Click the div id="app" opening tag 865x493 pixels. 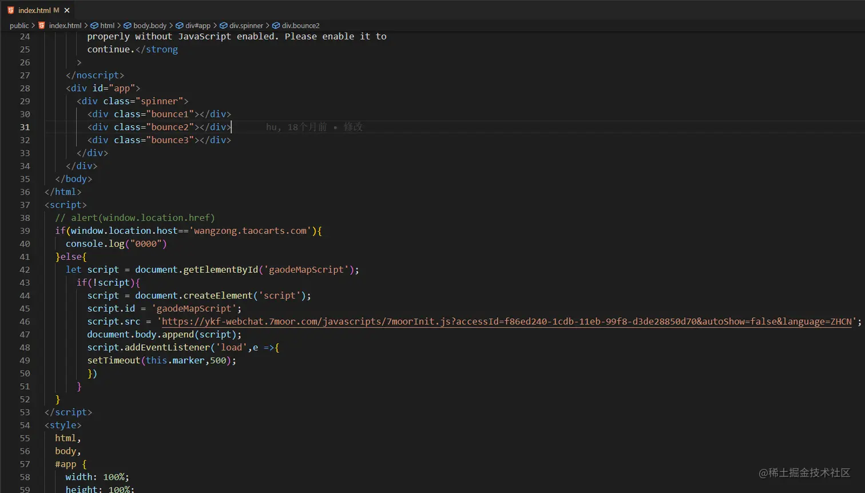[103, 88]
